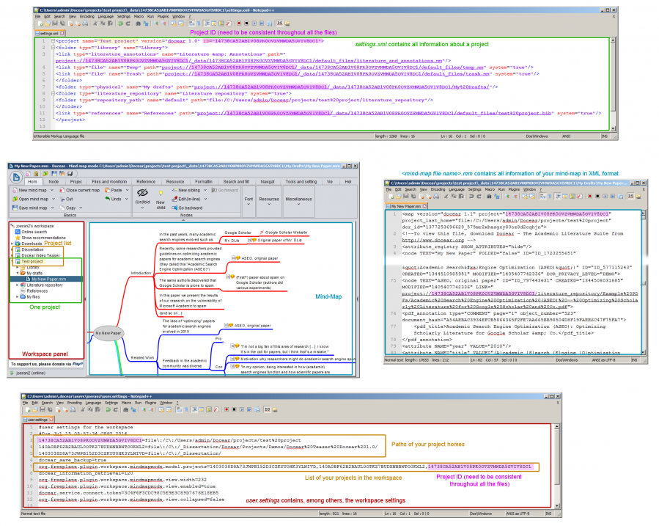Click New sibling button in Docear ribbon
Viewport: 659px width, 526px height.
(x=186, y=190)
